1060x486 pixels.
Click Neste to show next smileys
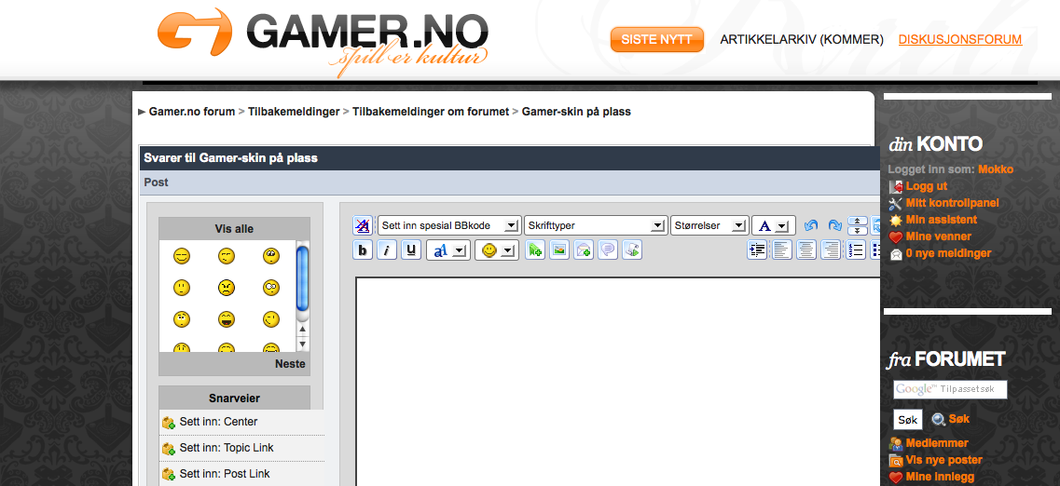(290, 364)
